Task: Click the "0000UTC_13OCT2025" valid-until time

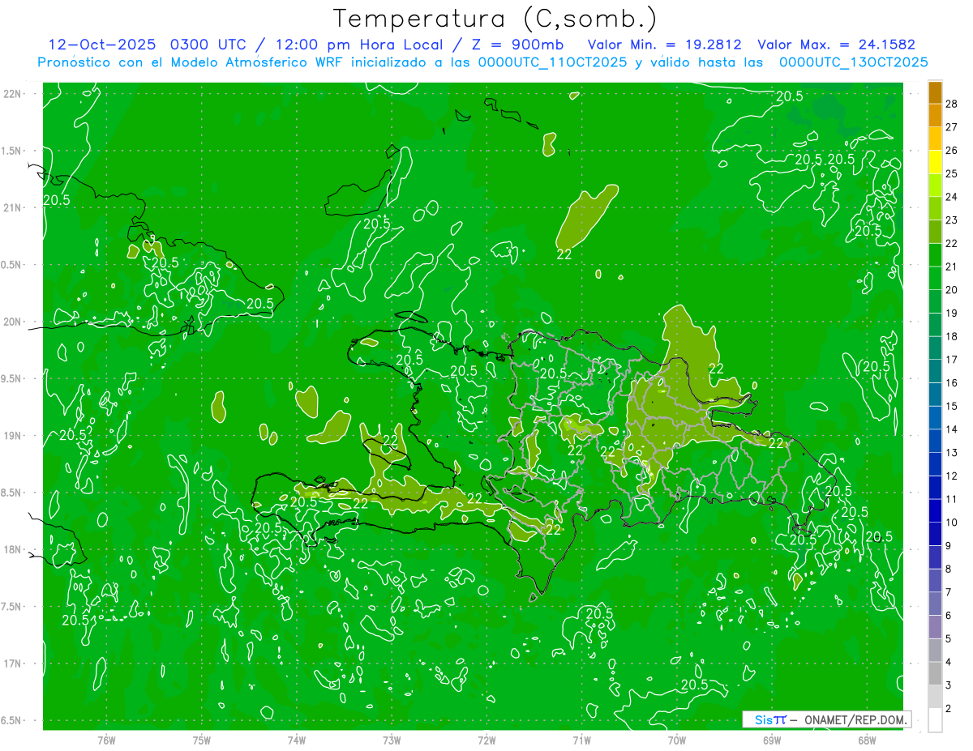Action: pyautogui.click(x=854, y=62)
